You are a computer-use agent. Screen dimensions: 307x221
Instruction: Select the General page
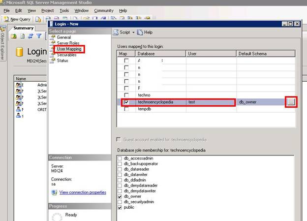click(63, 37)
